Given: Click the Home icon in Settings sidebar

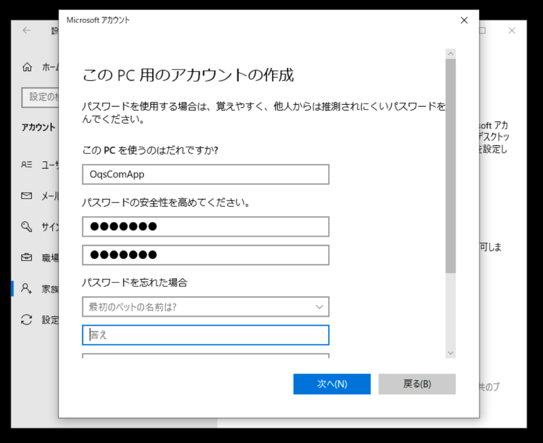Looking at the screenshot, I should 27,67.
